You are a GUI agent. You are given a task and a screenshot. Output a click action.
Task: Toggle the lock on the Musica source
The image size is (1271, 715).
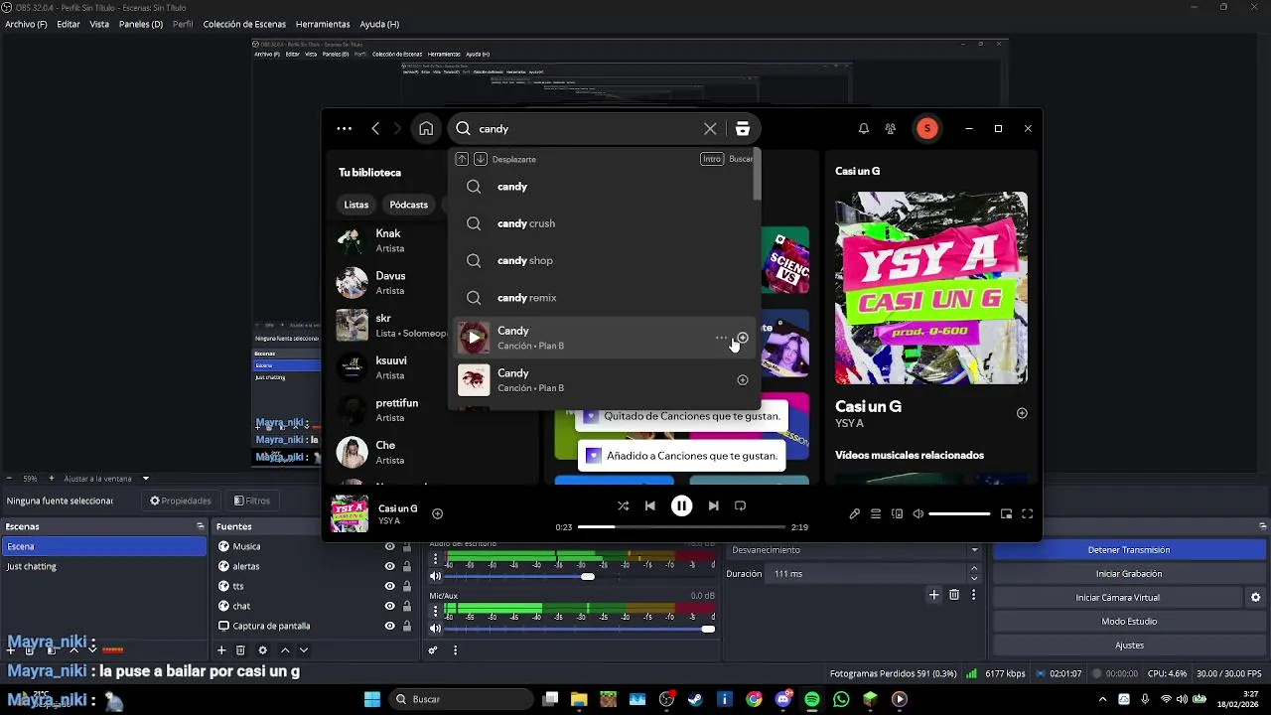(406, 546)
